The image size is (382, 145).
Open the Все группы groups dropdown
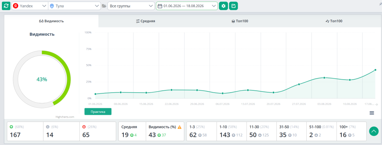131,6
